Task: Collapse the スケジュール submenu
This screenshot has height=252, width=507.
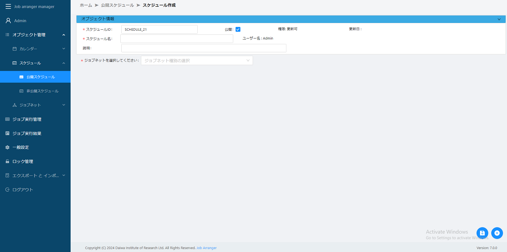Action: pos(64,63)
